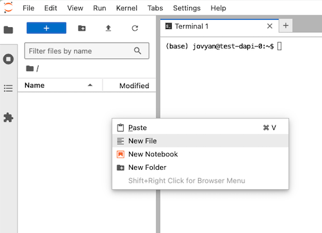The width and height of the screenshot is (322, 233).
Task: Click the root folder breadcrumb icon
Action: pos(30,68)
